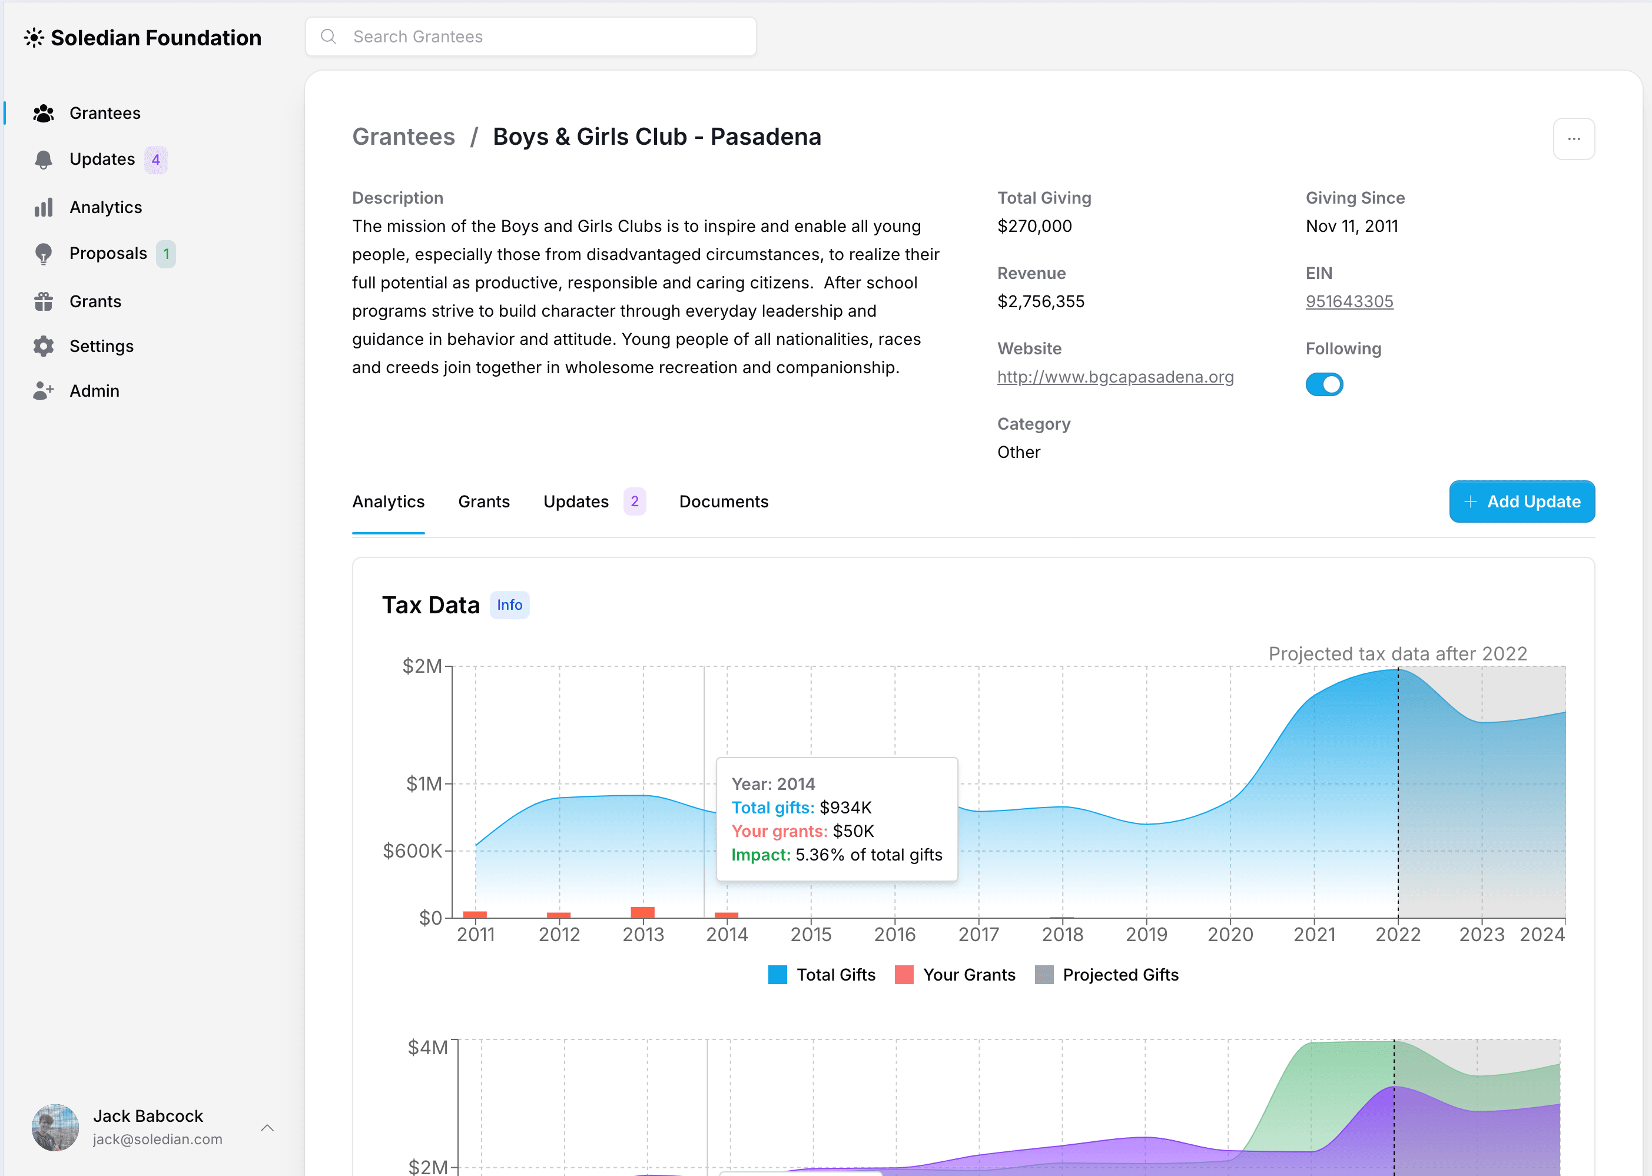Click the jack@soledian.com email text
Viewport: 1652px width, 1176px height.
[157, 1139]
